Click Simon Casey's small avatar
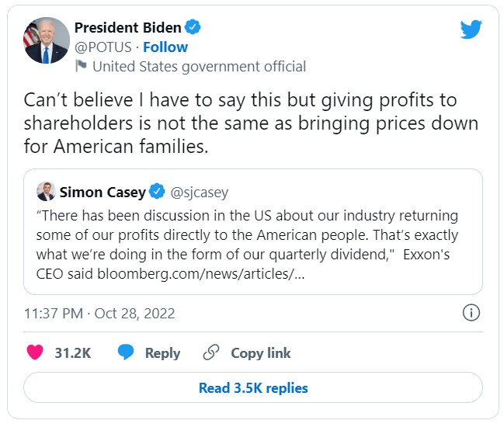Image resolution: width=504 pixels, height=427 pixels. pyautogui.click(x=45, y=192)
